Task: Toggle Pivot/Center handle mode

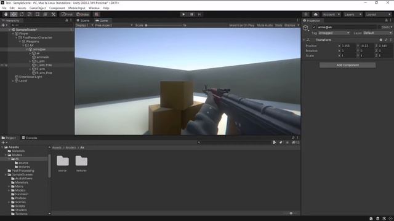Action: pos(67,14)
